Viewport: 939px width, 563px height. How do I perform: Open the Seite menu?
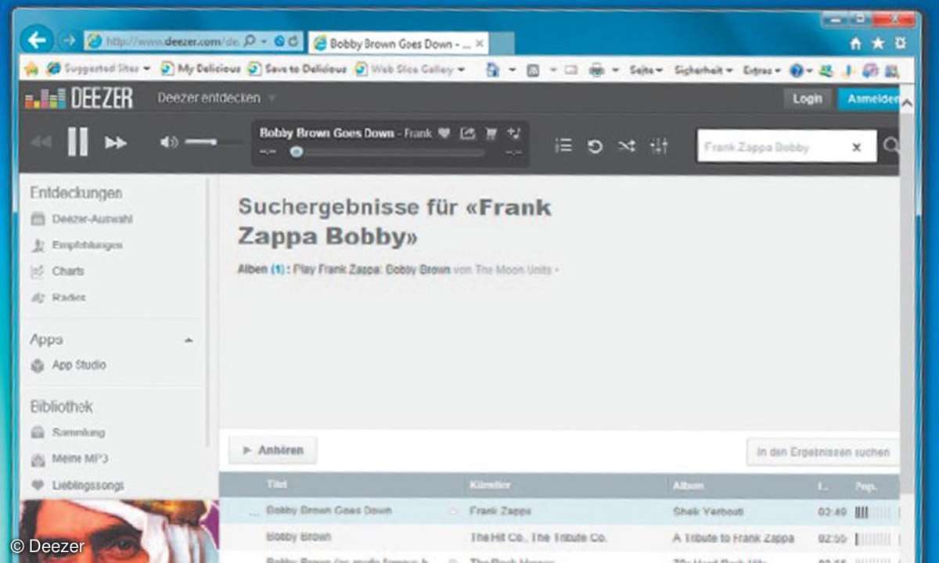click(x=646, y=70)
